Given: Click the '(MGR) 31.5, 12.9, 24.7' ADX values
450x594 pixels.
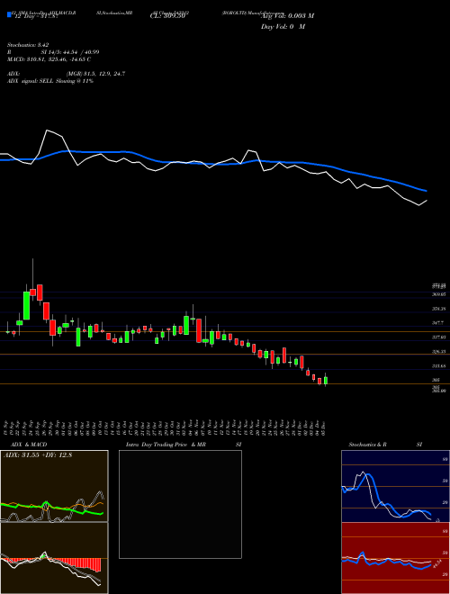Looking at the screenshot, I should coord(95,74).
